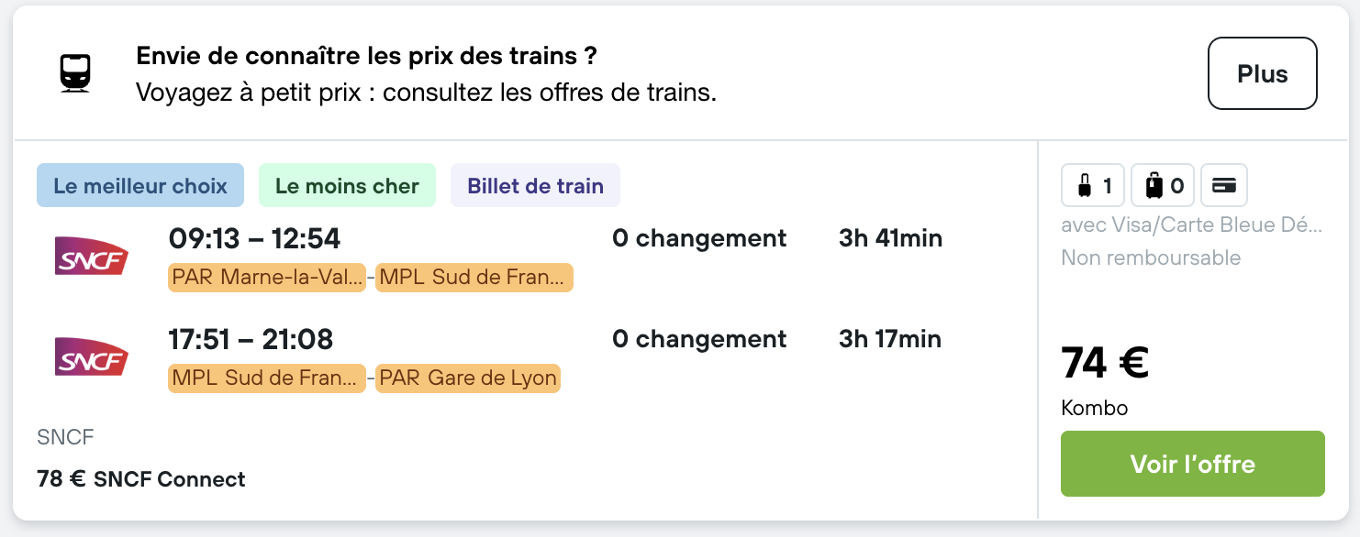Viewport: 1360px width, 537px height.
Task: Click the 78 € SNCF Connect offer
Action: click(x=141, y=479)
